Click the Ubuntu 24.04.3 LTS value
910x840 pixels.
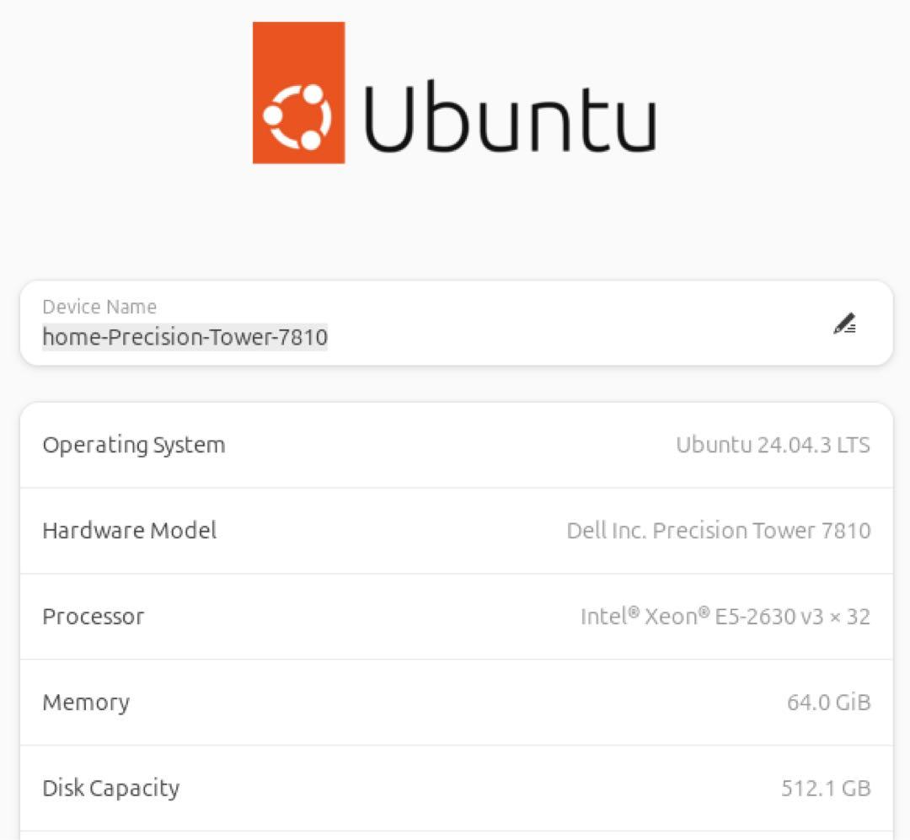point(773,445)
